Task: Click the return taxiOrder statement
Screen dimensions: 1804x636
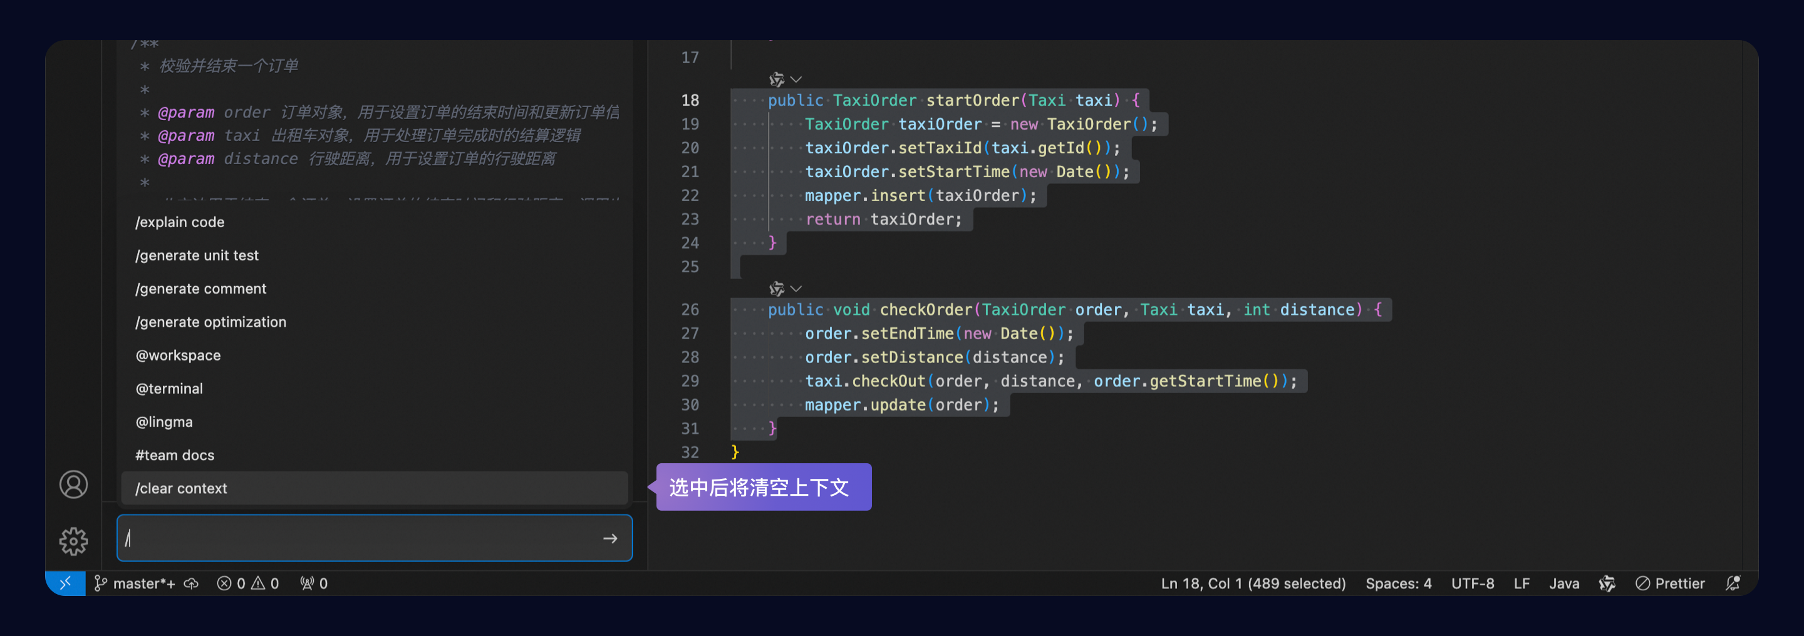Action: 884,219
